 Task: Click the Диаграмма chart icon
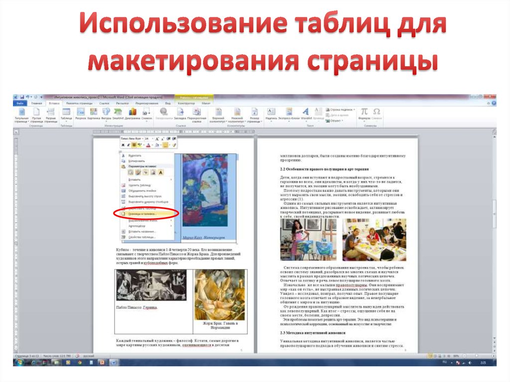(x=132, y=114)
